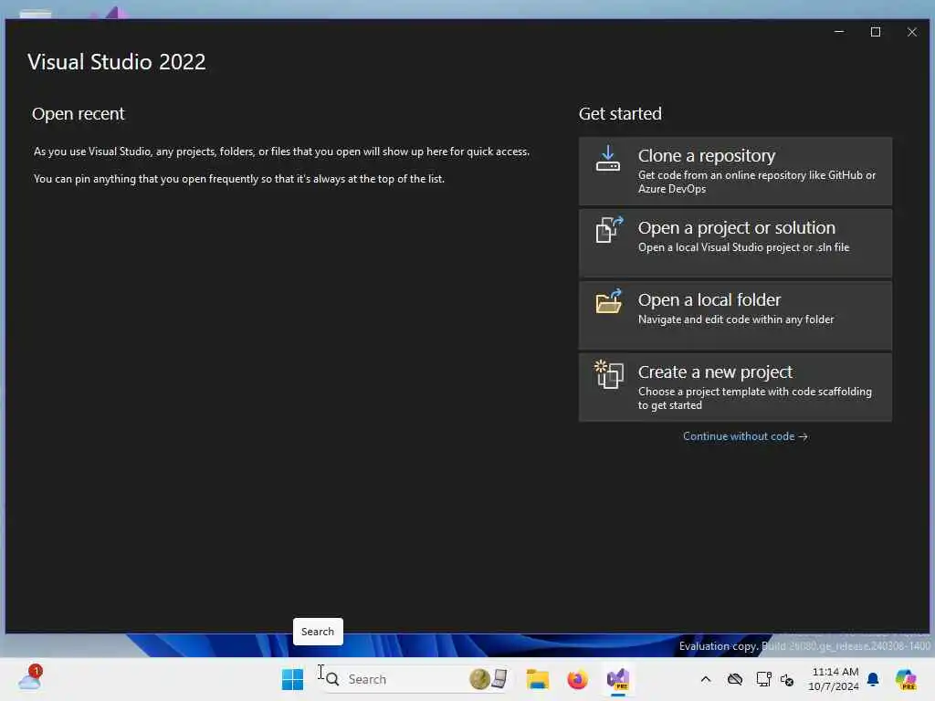Click the Create a new project icon
This screenshot has width=935, height=701.
[609, 373]
